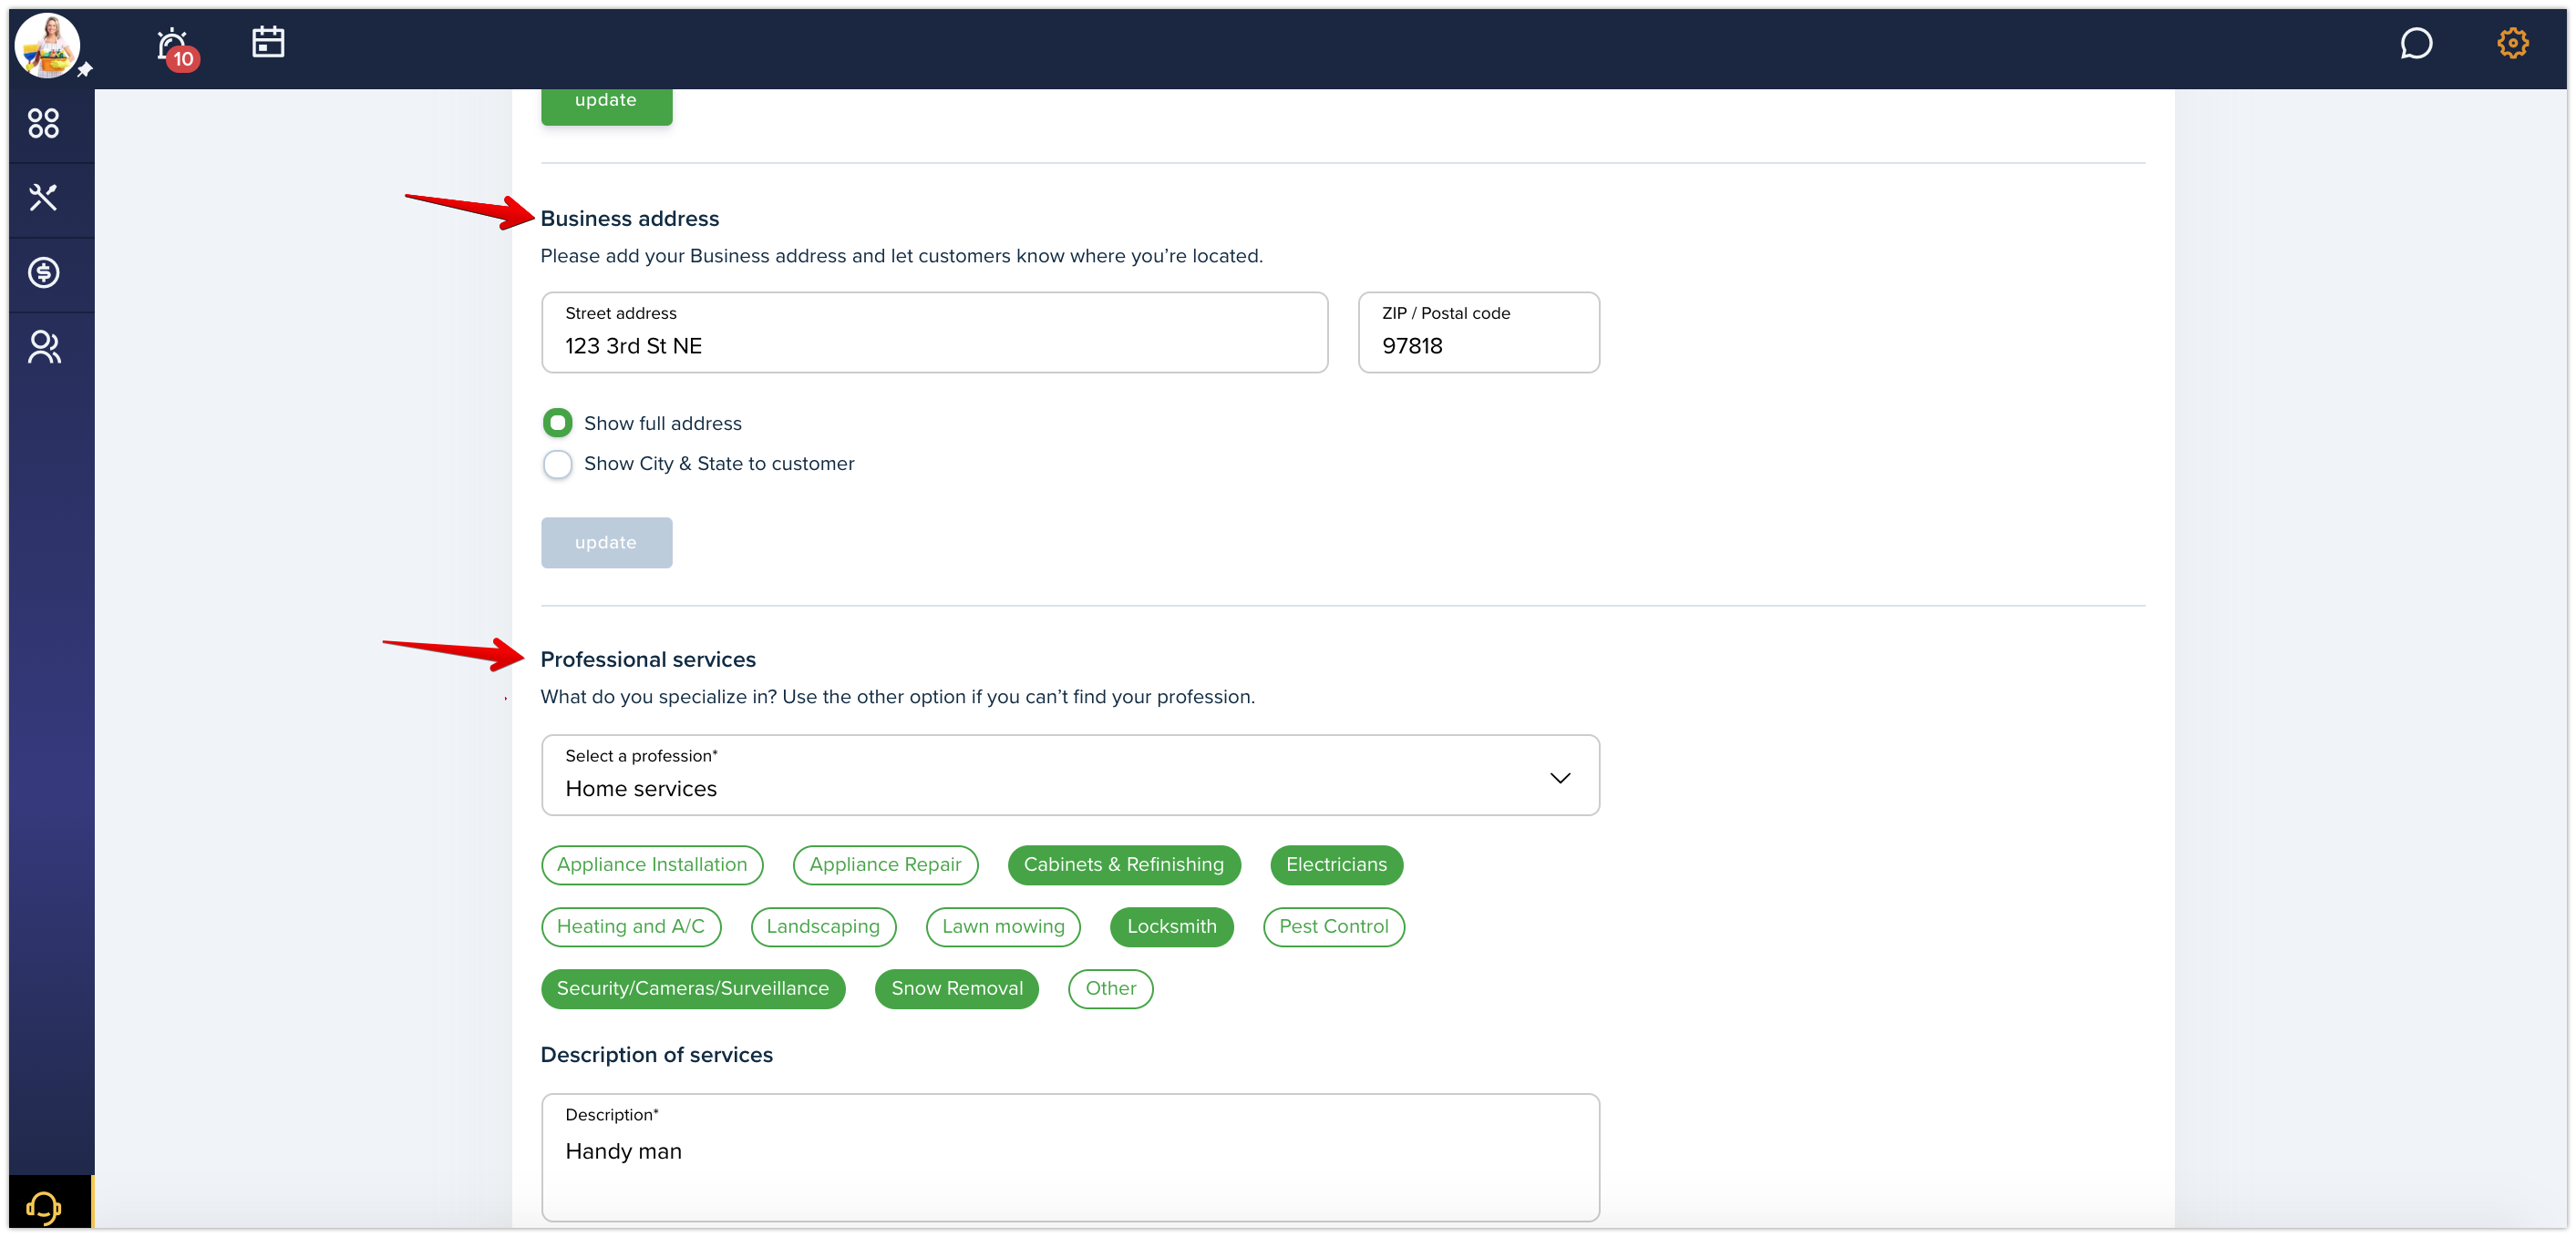The image size is (2576, 1237).
Task: Toggle Appliance Installation service tag
Action: [x=652, y=864]
